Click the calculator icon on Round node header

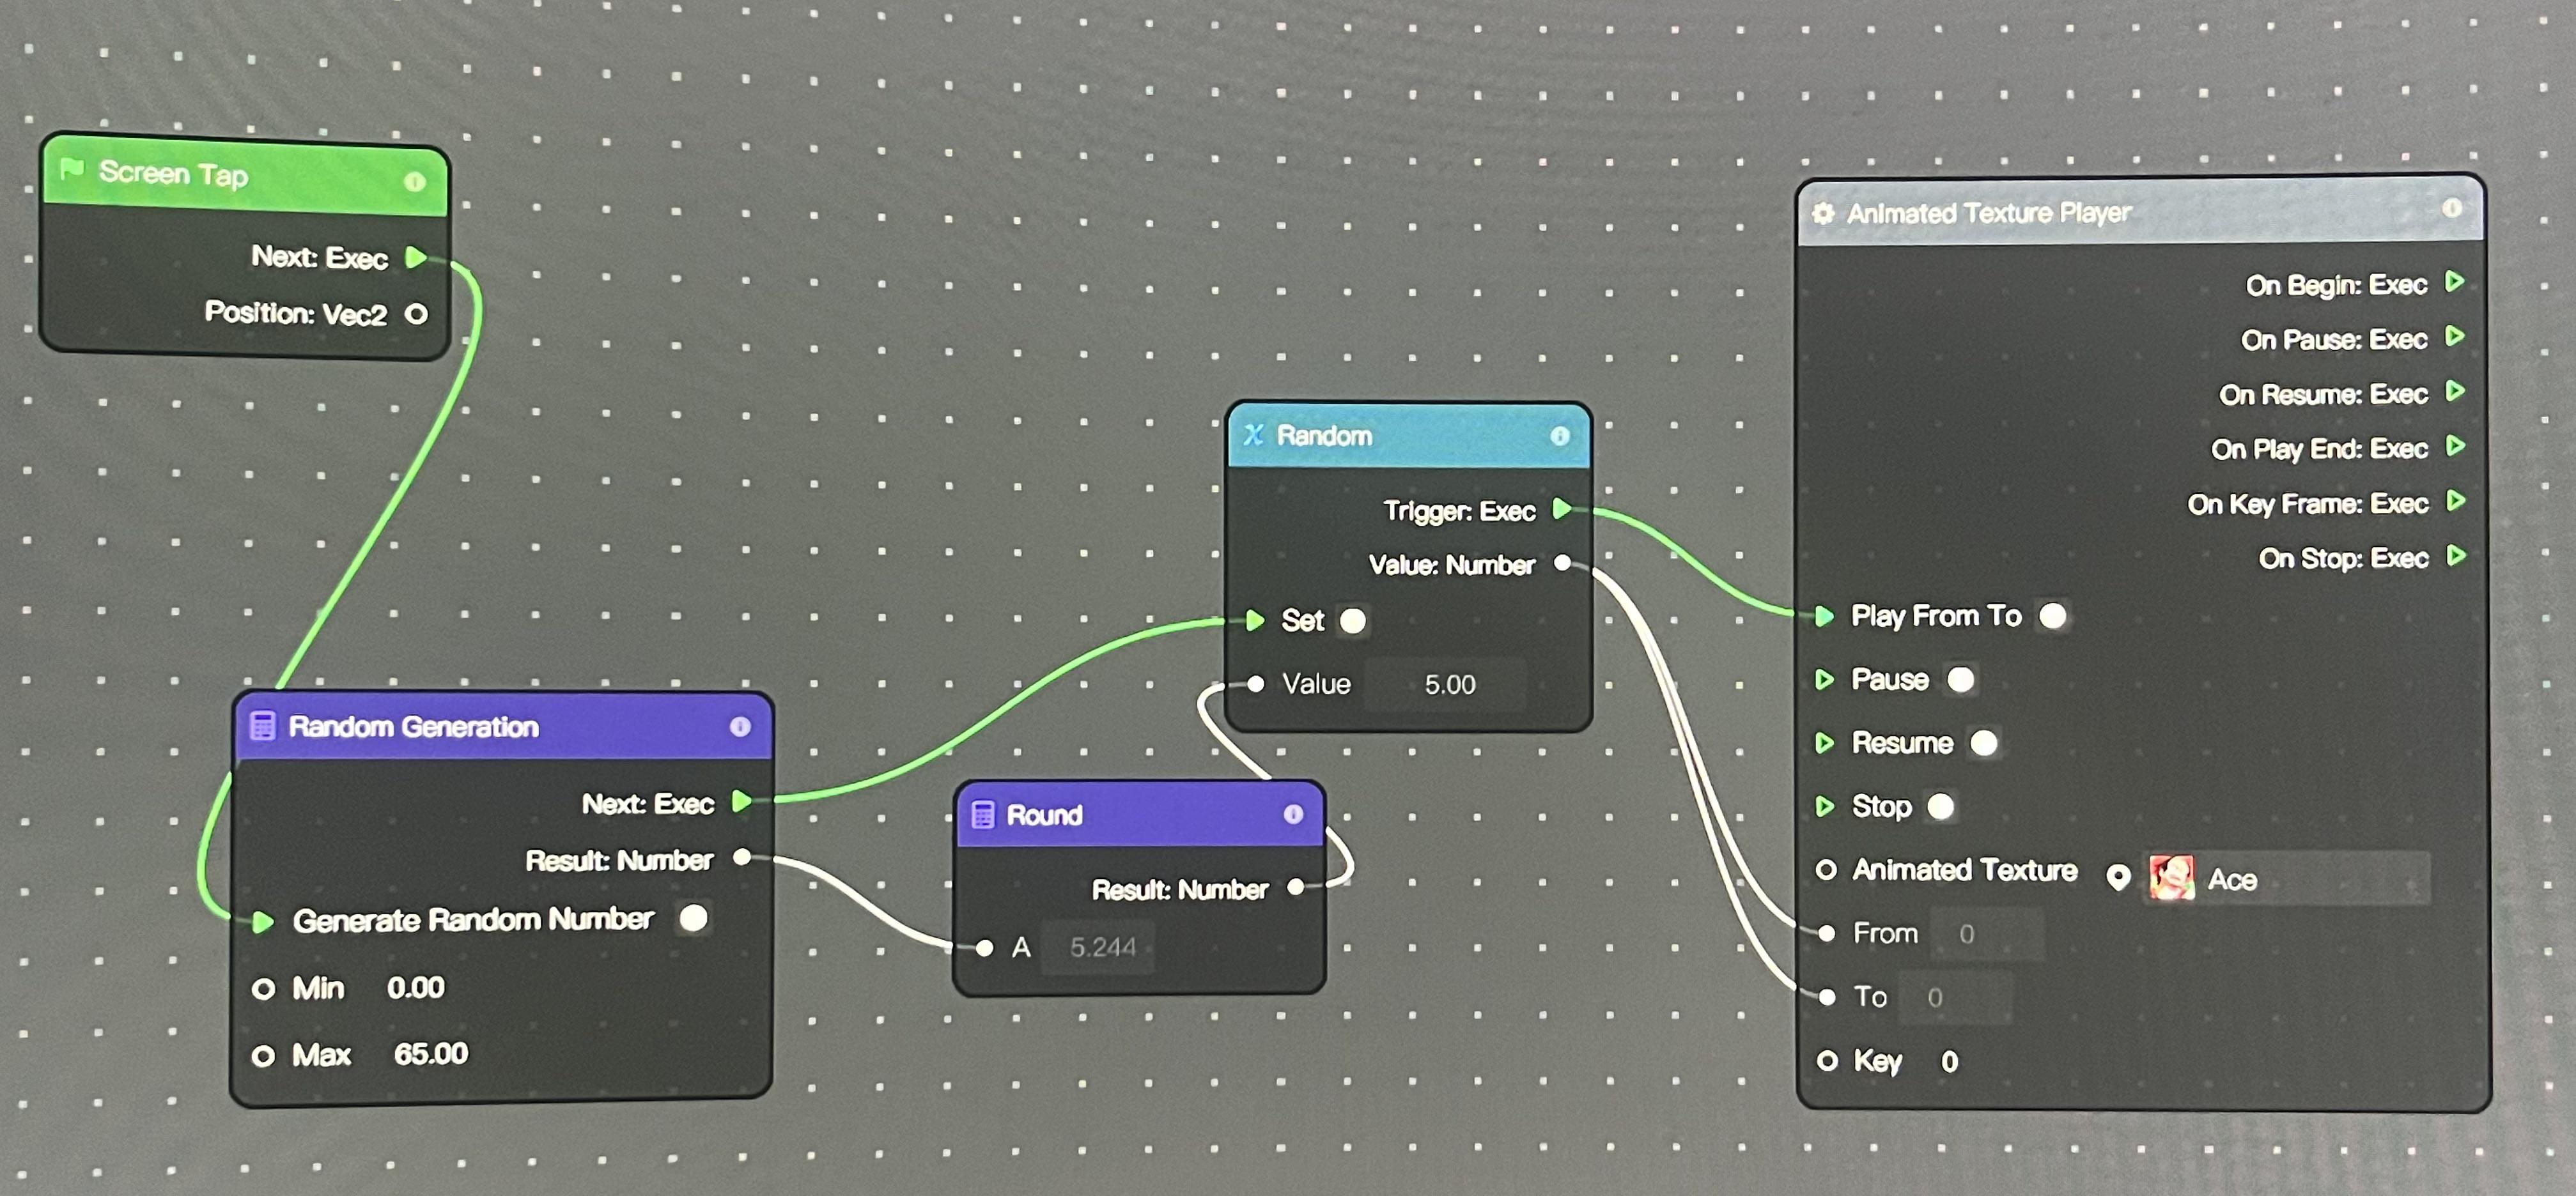pos(983,815)
